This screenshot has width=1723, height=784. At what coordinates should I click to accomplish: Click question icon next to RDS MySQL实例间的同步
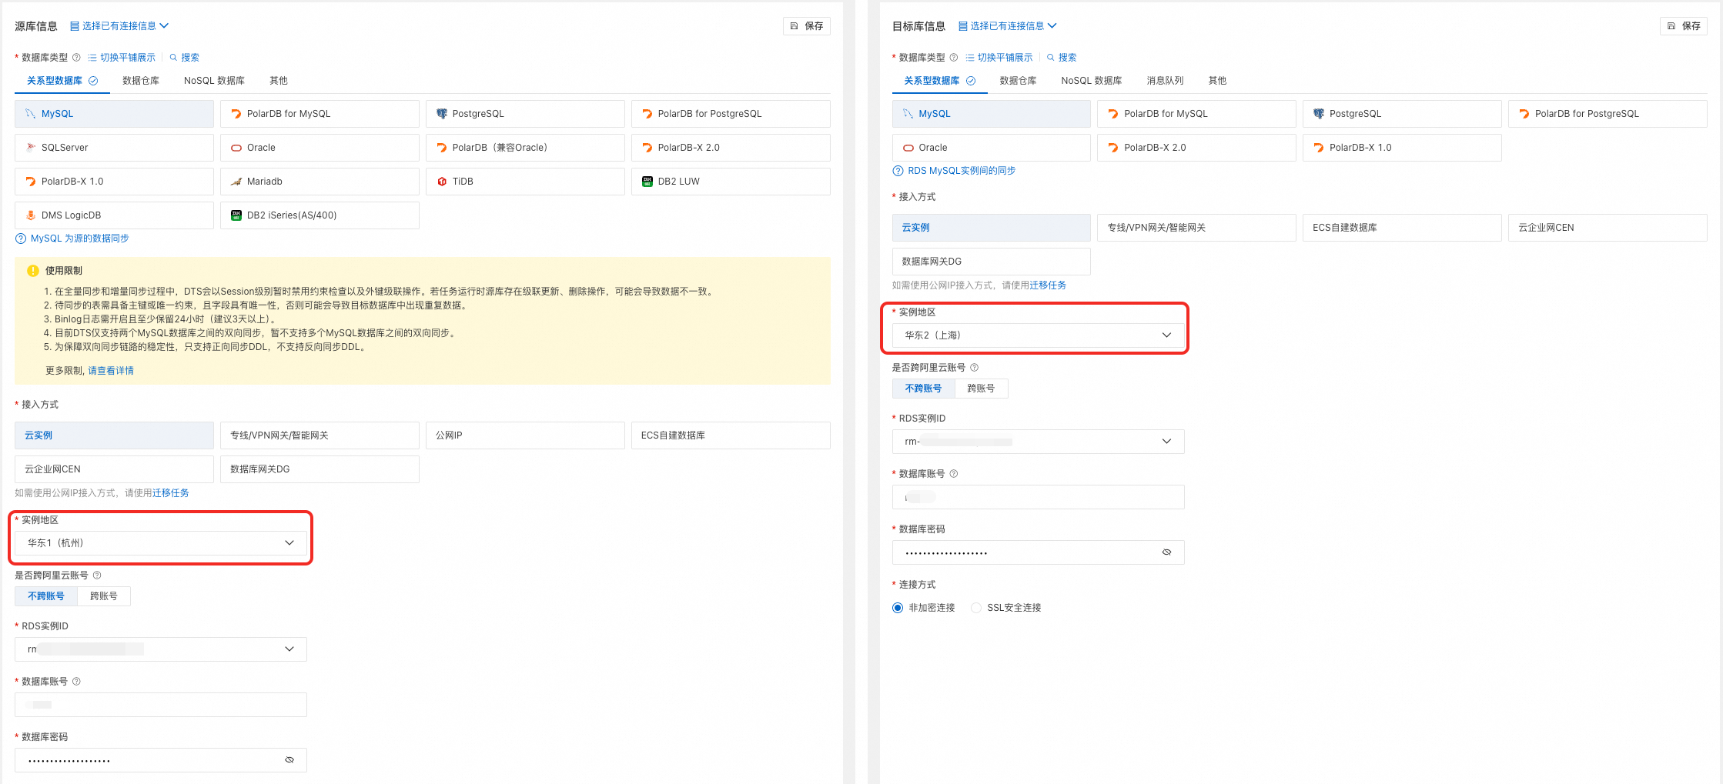[898, 171]
